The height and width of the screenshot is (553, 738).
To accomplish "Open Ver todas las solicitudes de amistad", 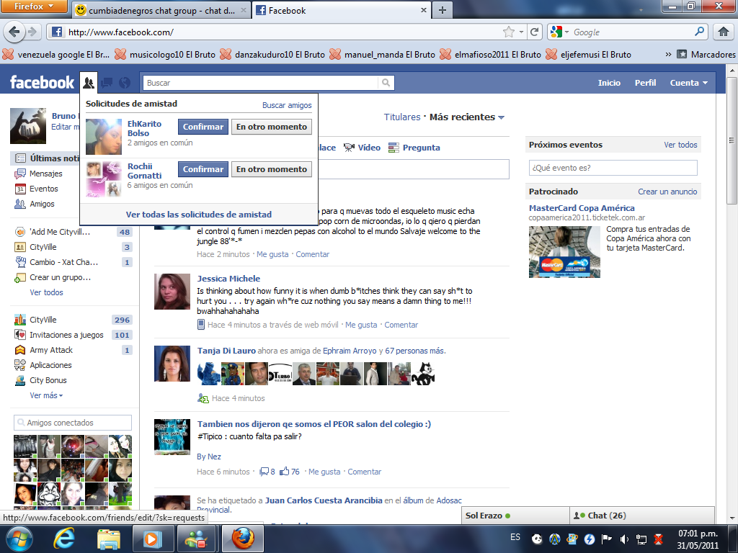I will 199,215.
